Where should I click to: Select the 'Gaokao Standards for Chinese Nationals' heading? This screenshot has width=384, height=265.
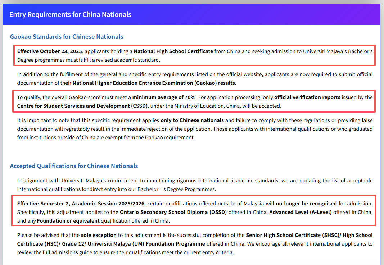[x=67, y=37]
